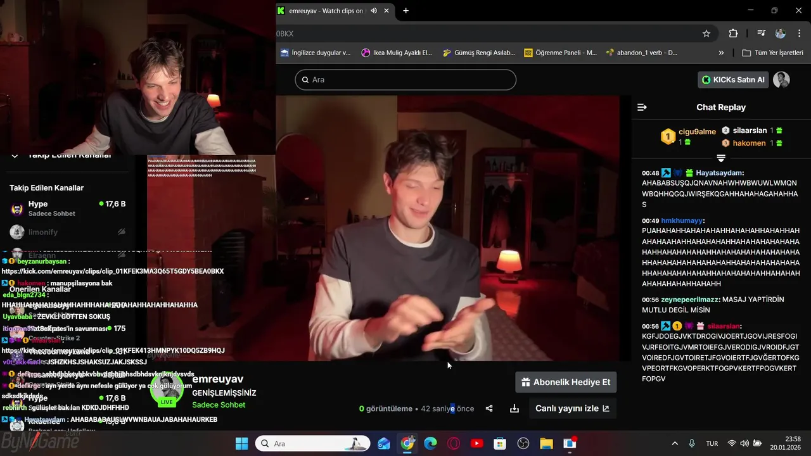
Task: Click username zeynepeerilmazz in chat replay
Action: coord(690,300)
